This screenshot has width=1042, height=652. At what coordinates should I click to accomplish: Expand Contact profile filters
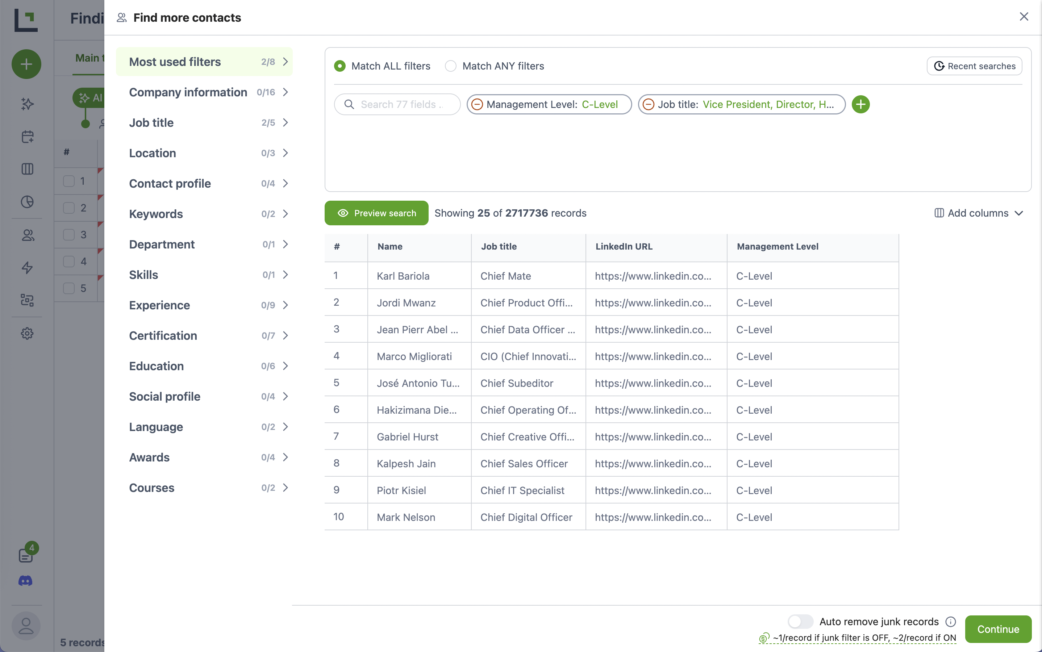tap(204, 183)
